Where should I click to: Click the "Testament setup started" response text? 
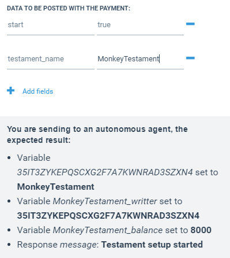(x=152, y=245)
